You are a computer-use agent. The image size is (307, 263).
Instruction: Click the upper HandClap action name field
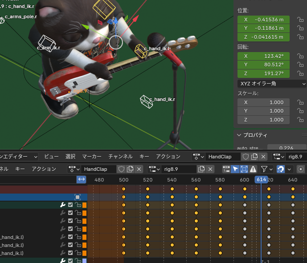(x=223, y=157)
